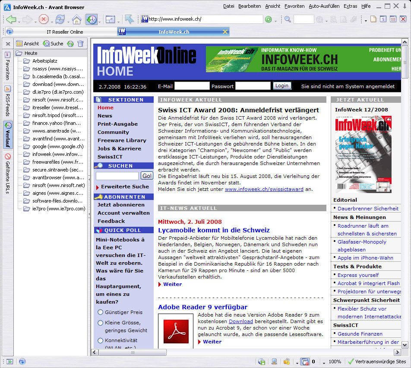Open the RSS-Feeds sidebar tab

[8, 101]
